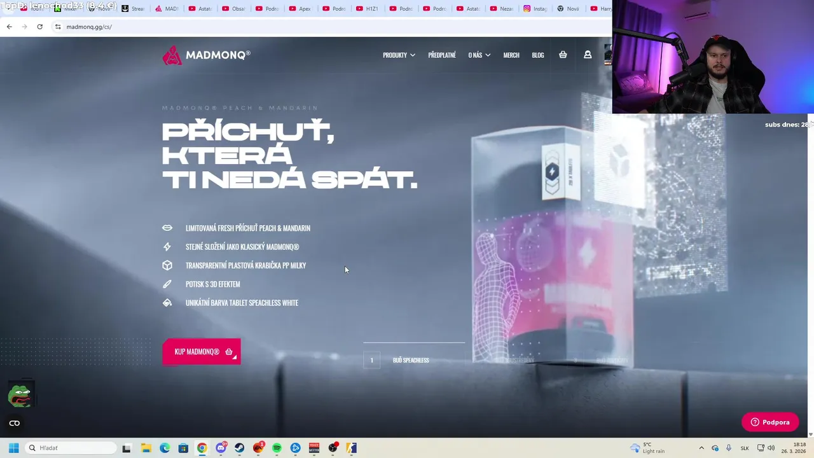Click the Pepe frog emote overlay icon
814x458 pixels.
pos(20,395)
